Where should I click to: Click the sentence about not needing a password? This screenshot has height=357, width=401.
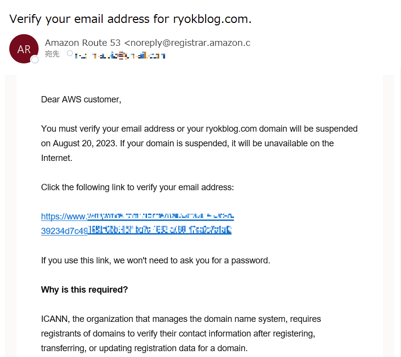point(155,260)
